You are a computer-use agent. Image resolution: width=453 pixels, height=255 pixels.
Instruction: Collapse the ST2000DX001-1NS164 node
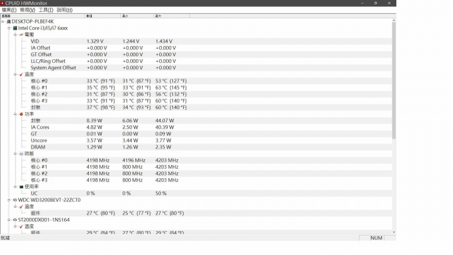9,220
